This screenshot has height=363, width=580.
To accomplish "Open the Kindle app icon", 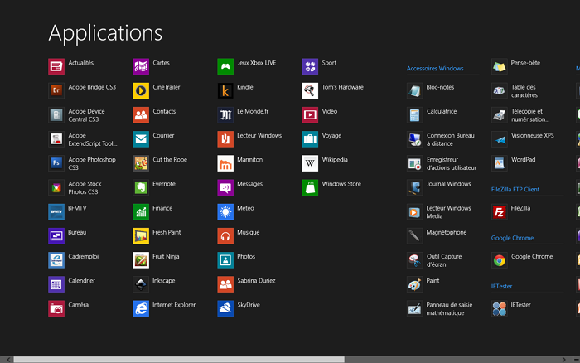I will coord(225,90).
